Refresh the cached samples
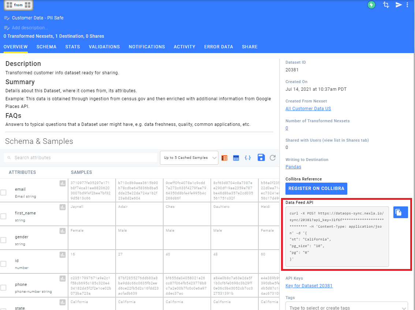Viewport: 415px width, 310px height. pos(272,158)
